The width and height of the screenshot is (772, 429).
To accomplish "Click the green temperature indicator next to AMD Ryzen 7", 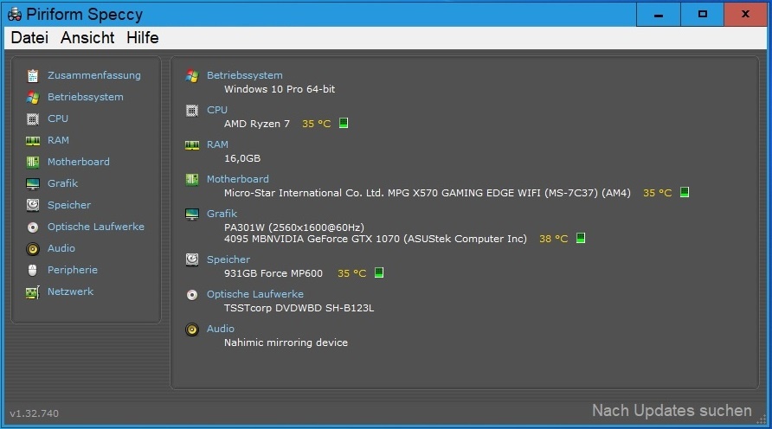I will tap(344, 123).
